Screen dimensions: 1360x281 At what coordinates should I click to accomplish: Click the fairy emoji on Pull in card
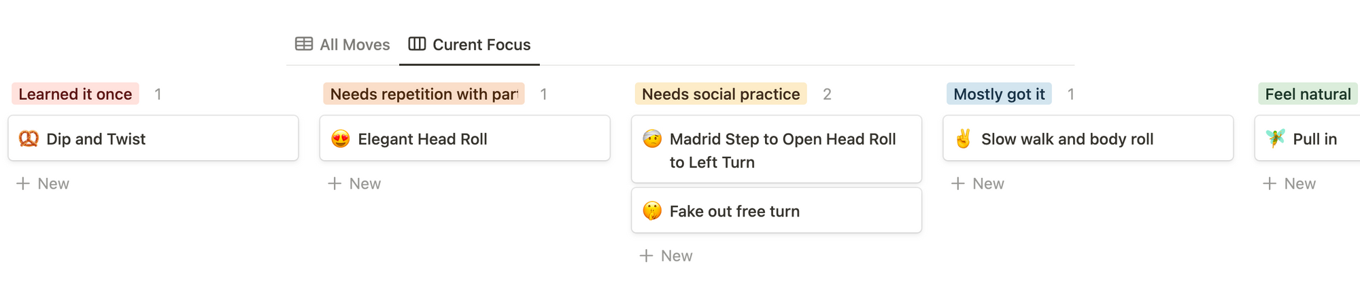[x=1275, y=139]
